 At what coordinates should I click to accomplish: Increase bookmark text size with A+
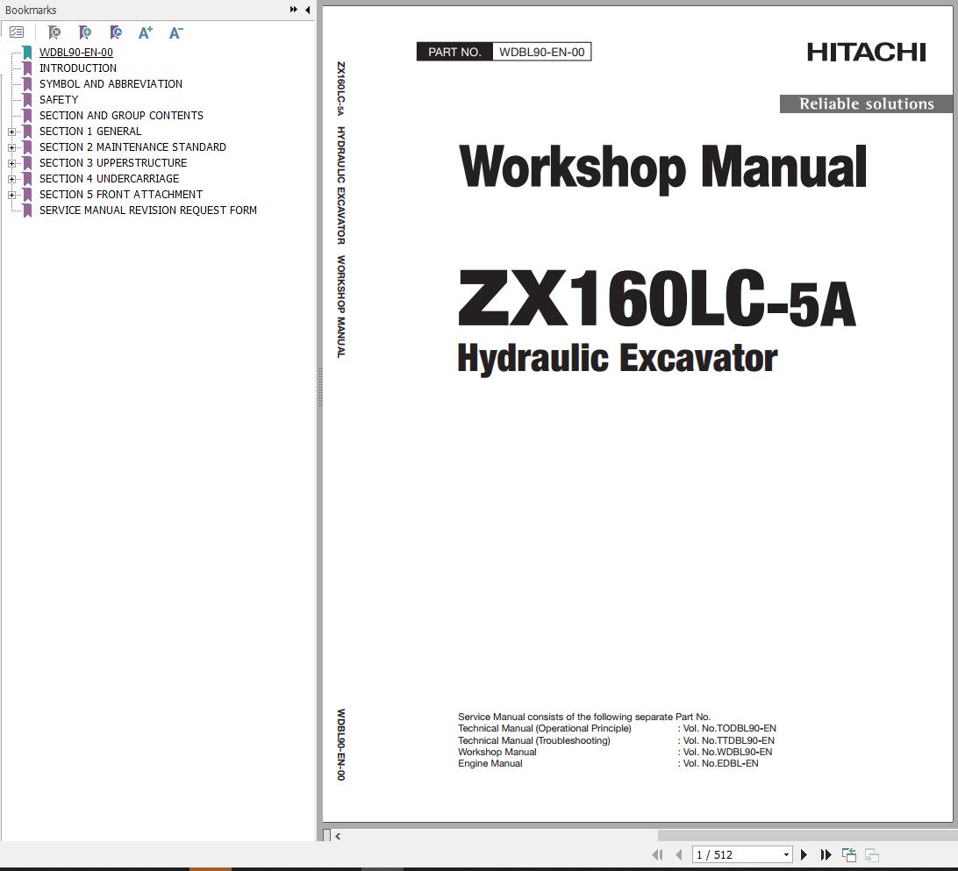[146, 32]
